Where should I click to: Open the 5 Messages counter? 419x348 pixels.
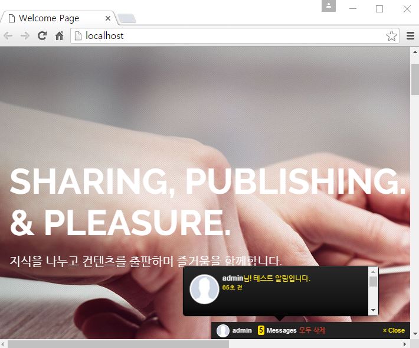click(x=277, y=331)
